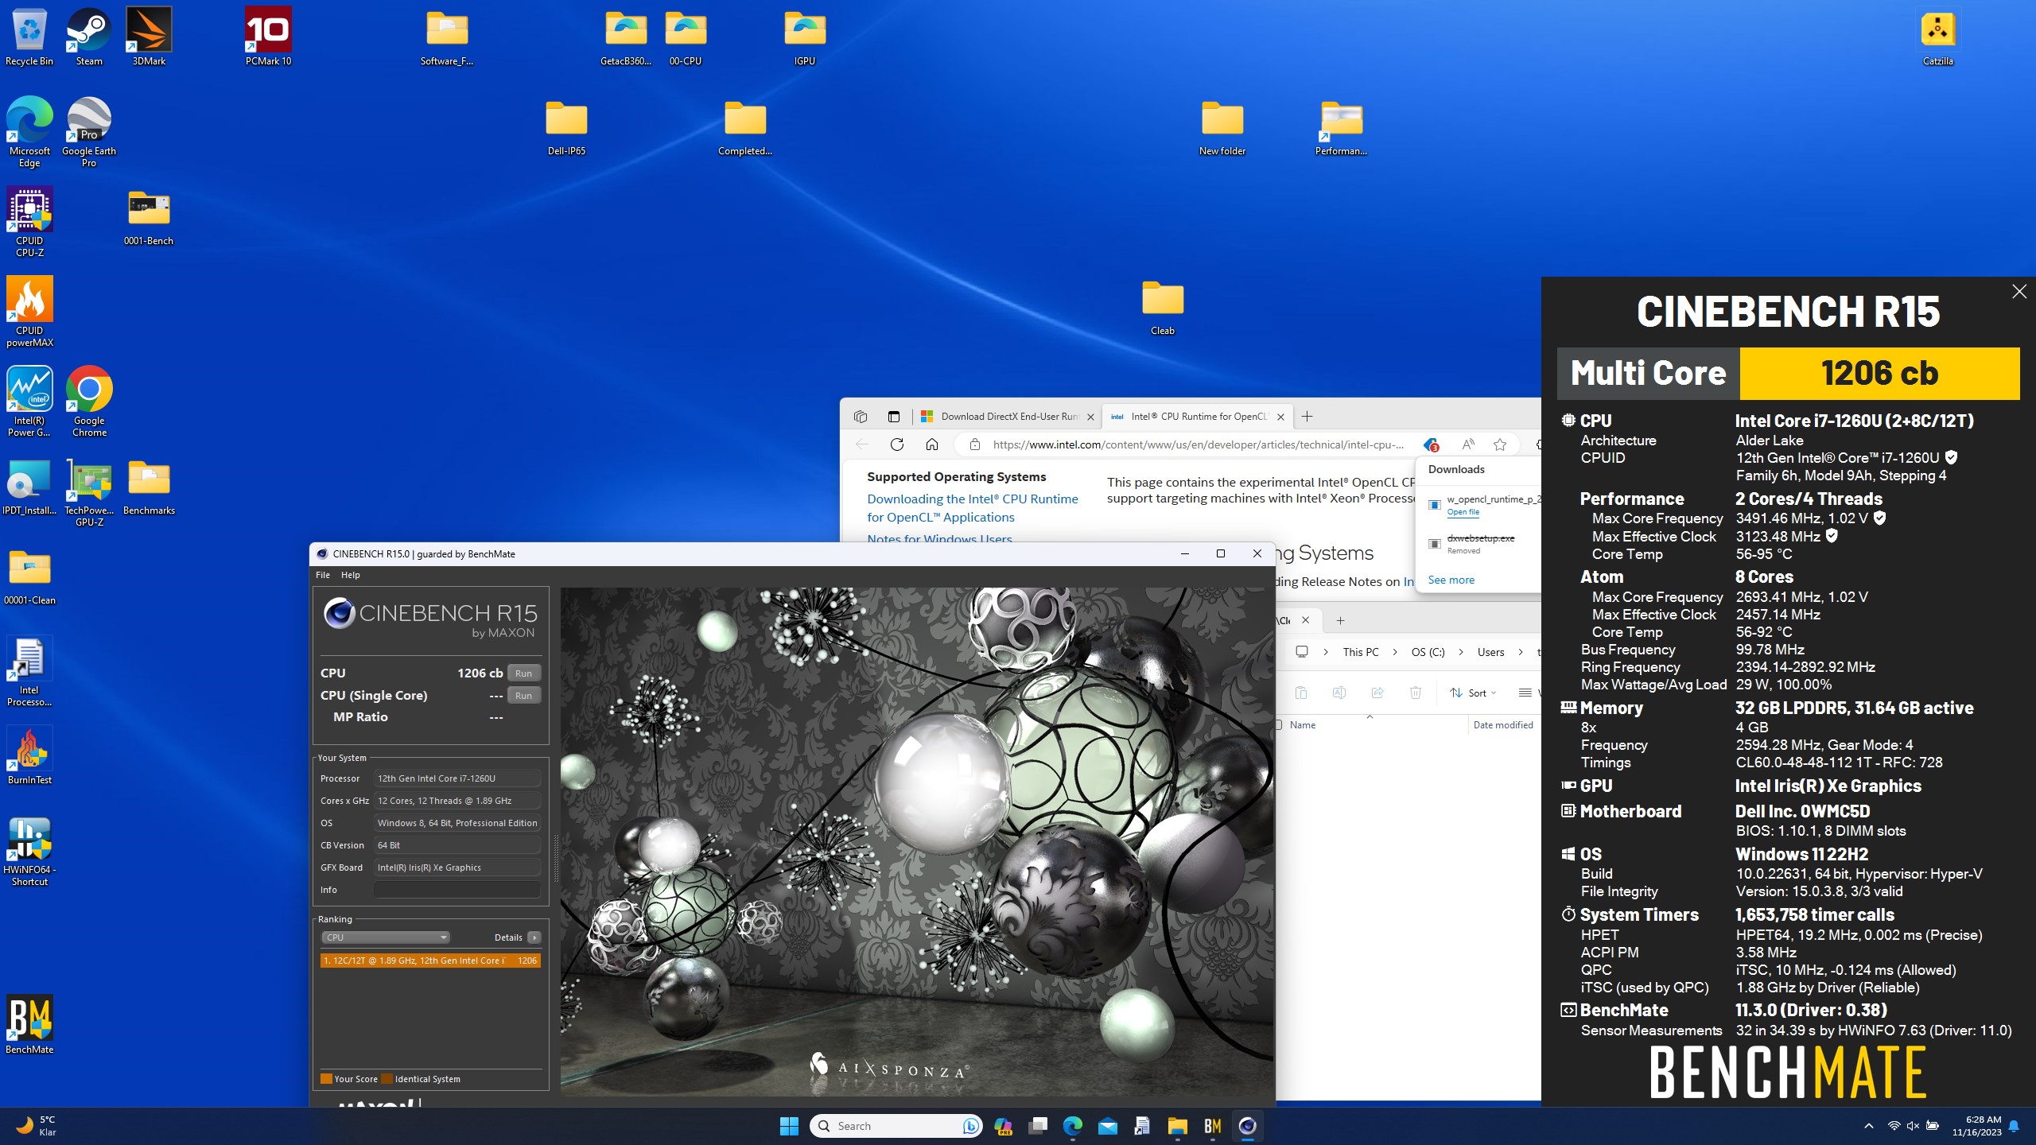The image size is (2036, 1145).
Task: Switch to Intel CPU Runtime for OpenCL tab
Action: click(1197, 416)
